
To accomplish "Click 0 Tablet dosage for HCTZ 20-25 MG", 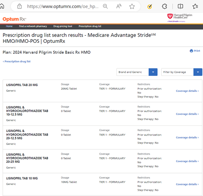I will [66, 158].
